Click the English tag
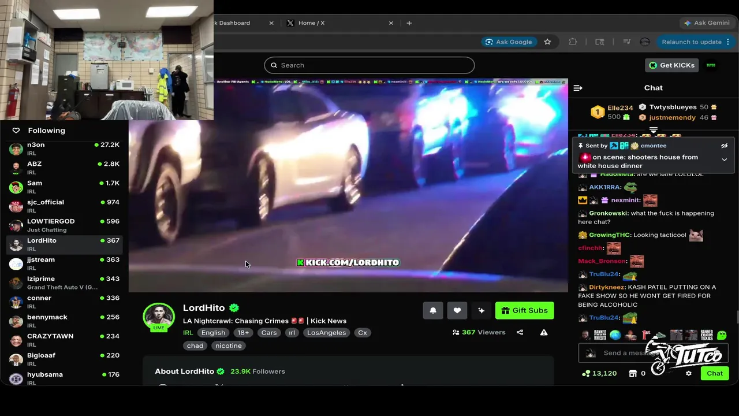739x416 pixels. pyautogui.click(x=213, y=333)
